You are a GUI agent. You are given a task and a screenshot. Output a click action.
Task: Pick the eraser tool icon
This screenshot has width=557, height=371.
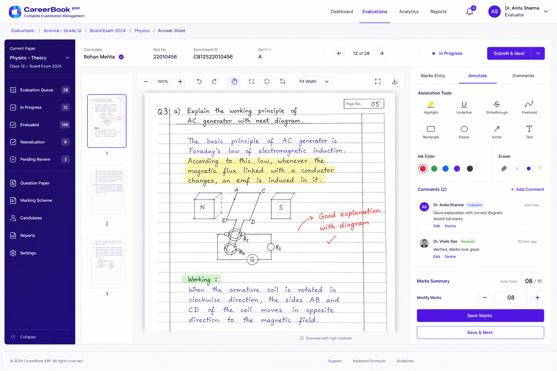tap(504, 168)
